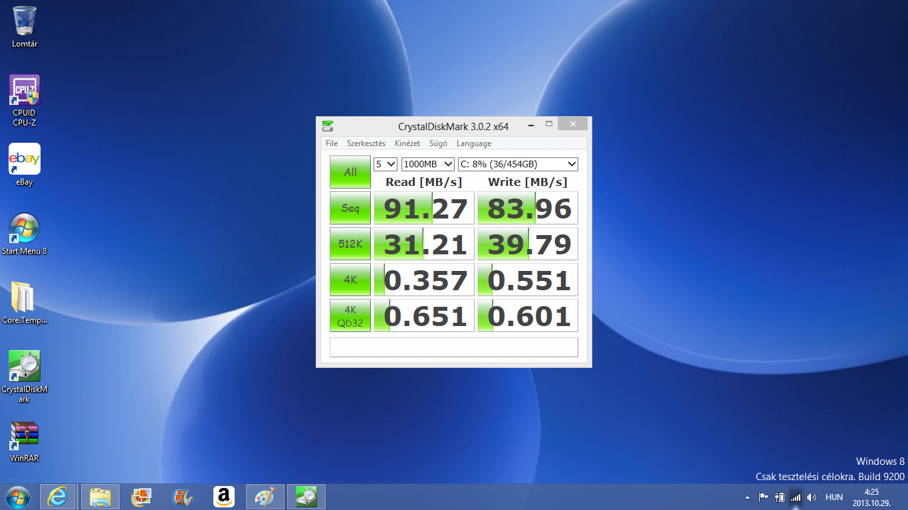Image resolution: width=908 pixels, height=510 pixels.
Task: Open Internet Explorer from the taskbar
Action: point(58,497)
